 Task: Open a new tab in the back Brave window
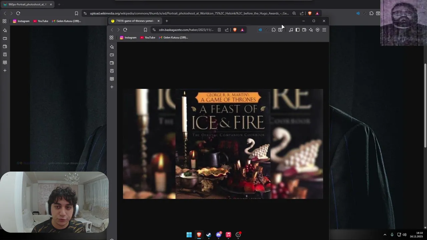pyautogui.click(x=59, y=4)
